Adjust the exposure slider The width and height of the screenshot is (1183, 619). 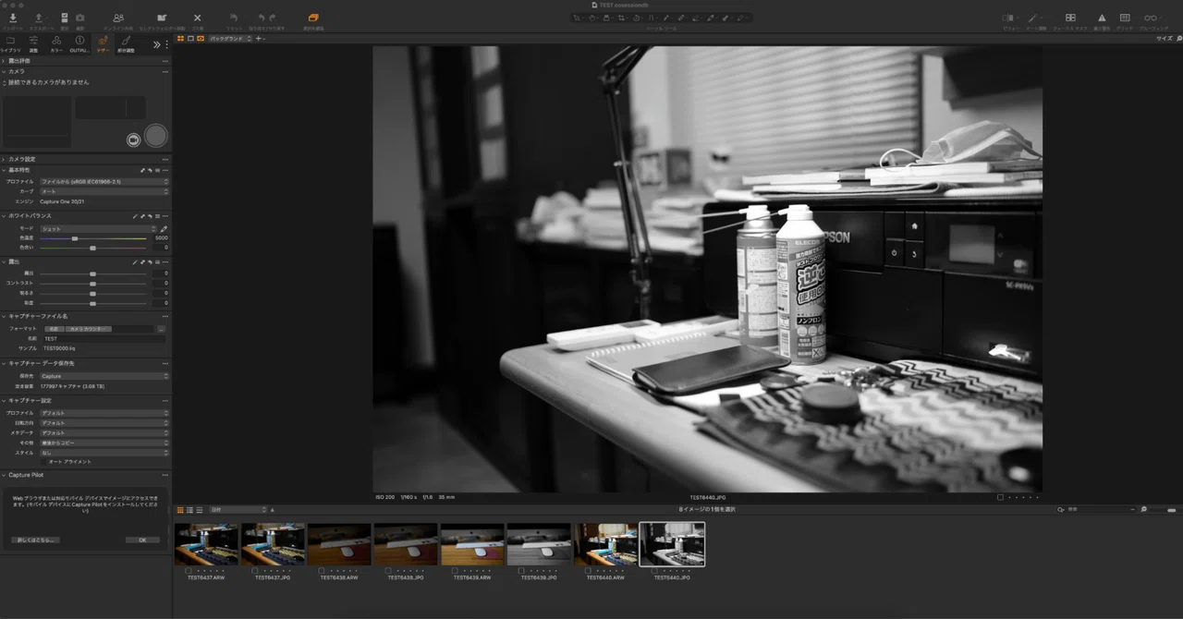pos(92,273)
